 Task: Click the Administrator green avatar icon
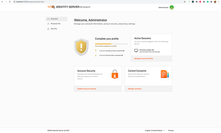[x=172, y=7]
